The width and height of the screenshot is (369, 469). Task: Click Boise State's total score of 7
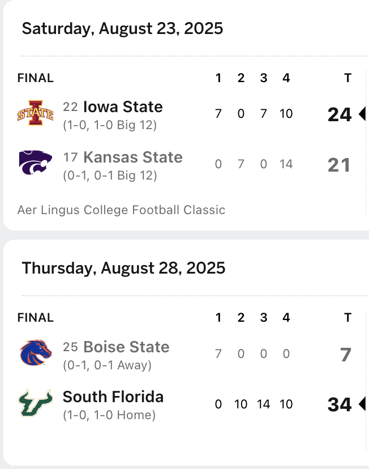point(346,355)
